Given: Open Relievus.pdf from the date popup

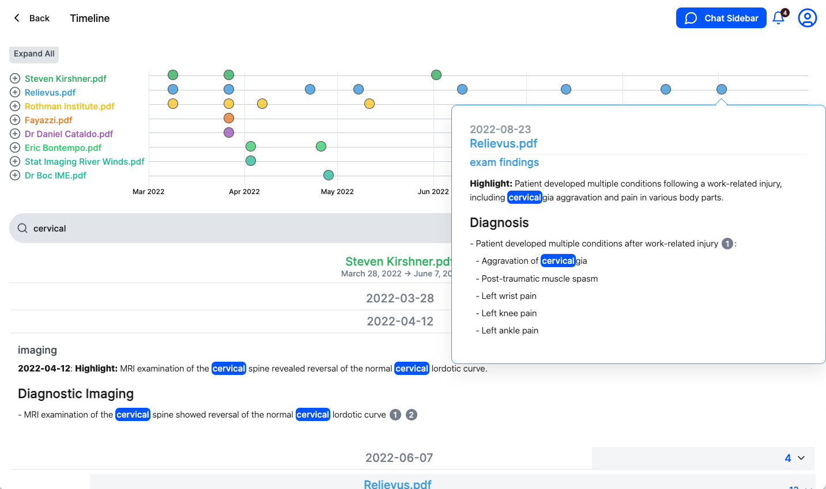Looking at the screenshot, I should pyautogui.click(x=503, y=143).
